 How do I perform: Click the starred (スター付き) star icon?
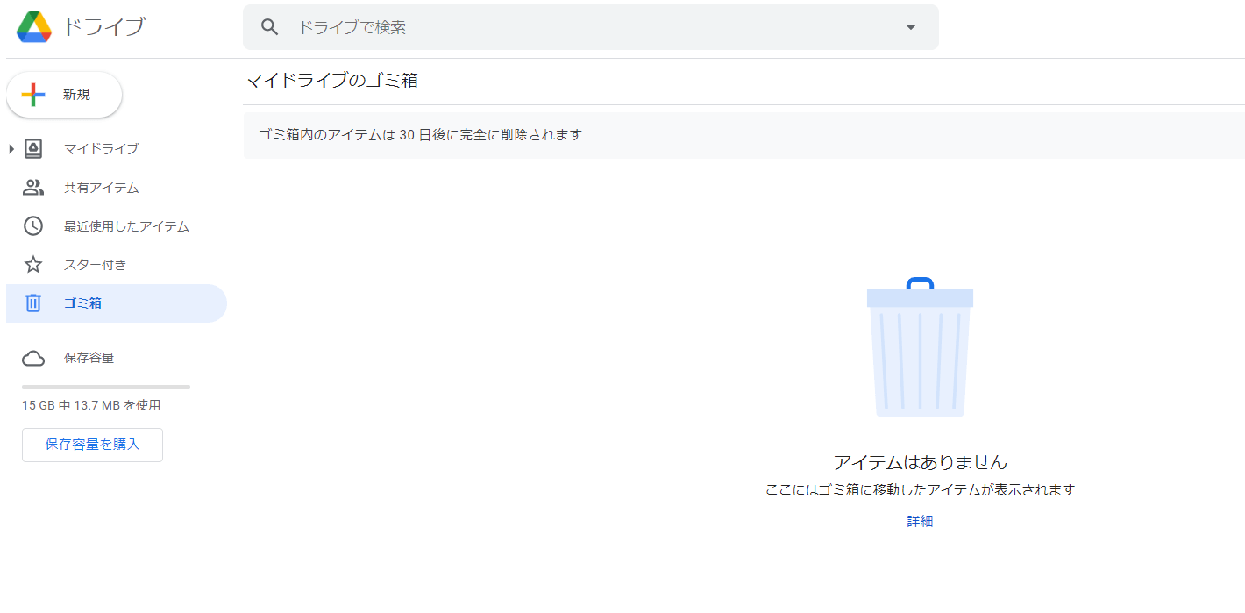point(33,265)
